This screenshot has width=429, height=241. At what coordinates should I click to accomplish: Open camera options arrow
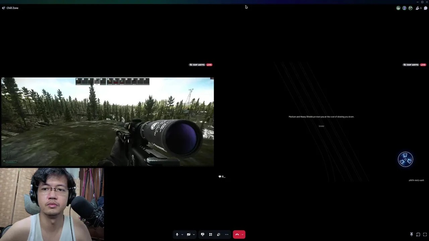193,235
